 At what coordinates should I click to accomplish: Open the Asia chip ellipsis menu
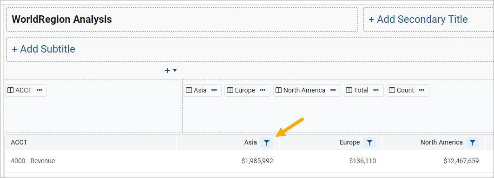click(x=214, y=90)
